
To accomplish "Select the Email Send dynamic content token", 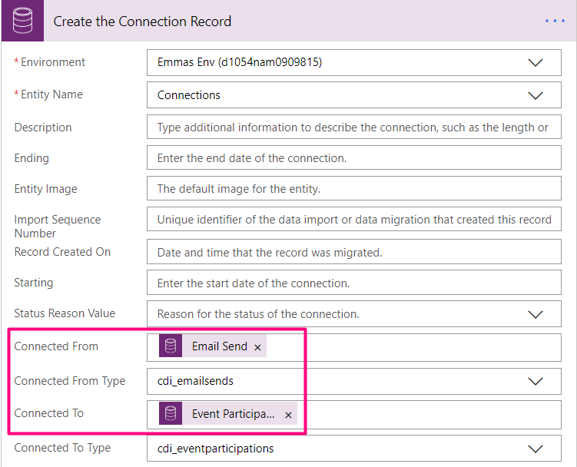I will (x=219, y=346).
